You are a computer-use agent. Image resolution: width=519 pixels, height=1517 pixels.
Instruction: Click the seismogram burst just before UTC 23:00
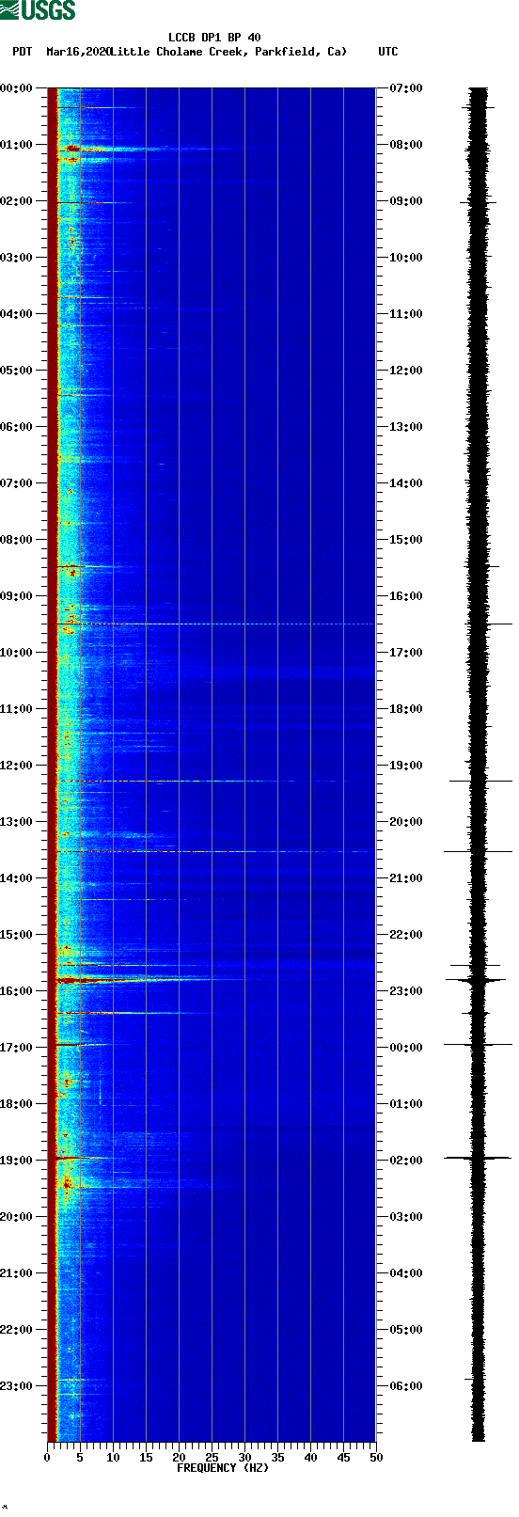[477, 980]
